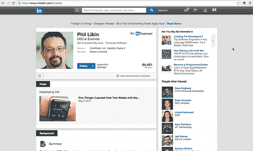Open the Advanced search link
Viewport: 253px width, 151px height.
163,11
